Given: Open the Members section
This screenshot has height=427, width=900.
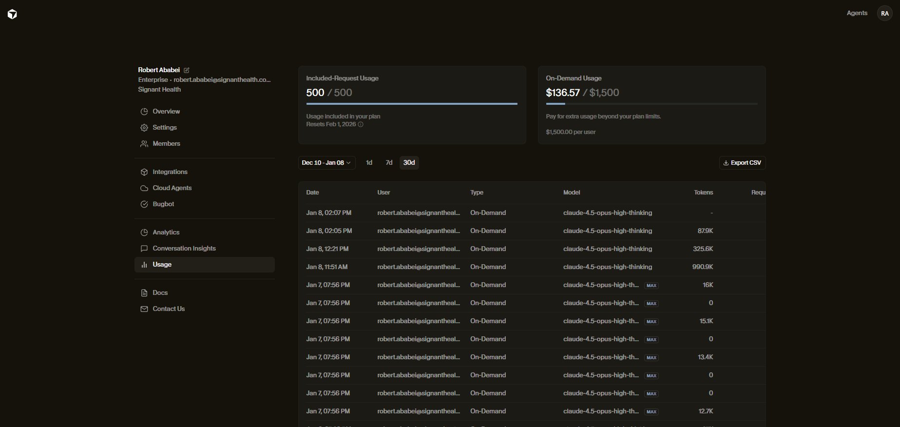Looking at the screenshot, I should coord(166,144).
